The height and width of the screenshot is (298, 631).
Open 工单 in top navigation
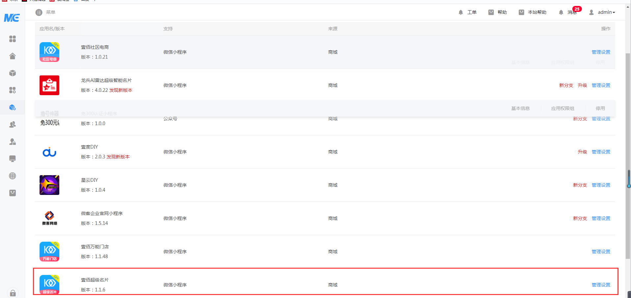pos(472,12)
